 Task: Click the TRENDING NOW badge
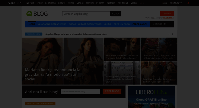pos(34,34)
